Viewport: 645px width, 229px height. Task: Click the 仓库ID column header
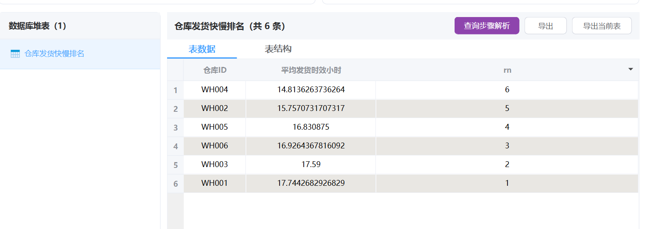215,70
